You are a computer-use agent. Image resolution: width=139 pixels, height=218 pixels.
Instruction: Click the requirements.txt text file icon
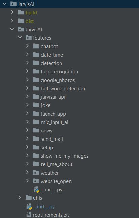tap(29, 215)
